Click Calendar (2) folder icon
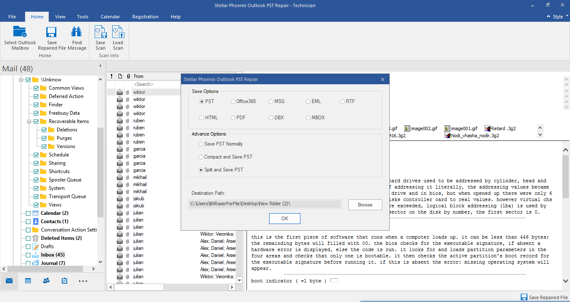The height and width of the screenshot is (302, 570). click(36, 213)
